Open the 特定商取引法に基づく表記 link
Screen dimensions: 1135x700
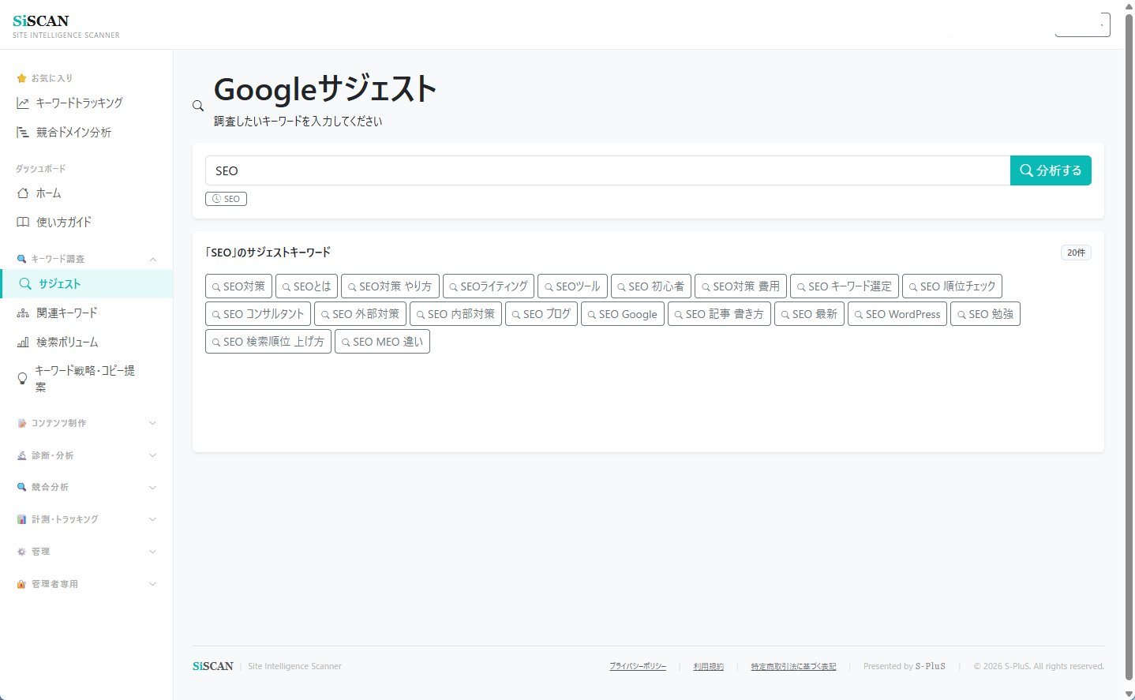pos(793,667)
